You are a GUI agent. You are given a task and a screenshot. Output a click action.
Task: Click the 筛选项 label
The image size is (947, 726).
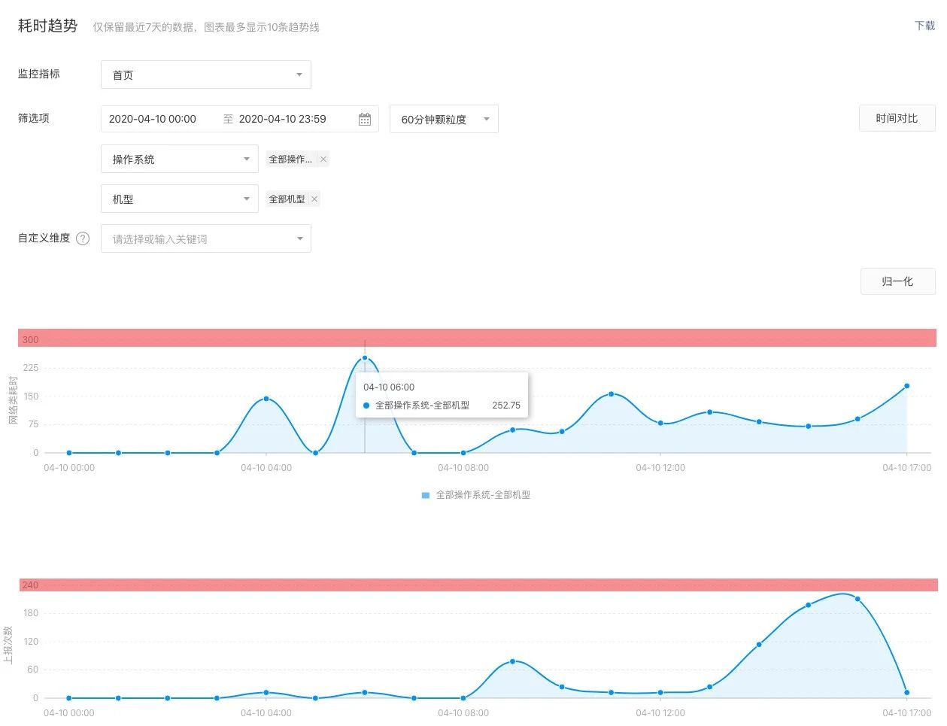click(34, 118)
